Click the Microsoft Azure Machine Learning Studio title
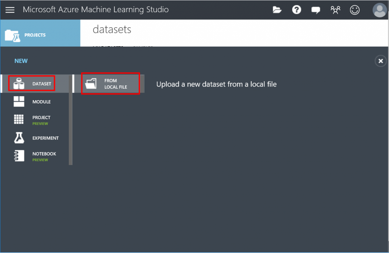Viewport: 389px width, 253px height. tap(96, 9)
